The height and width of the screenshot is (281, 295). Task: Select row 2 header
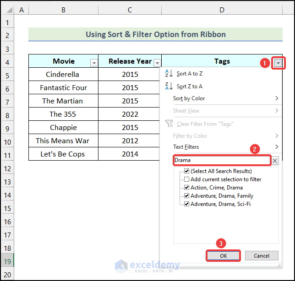pos(7,36)
